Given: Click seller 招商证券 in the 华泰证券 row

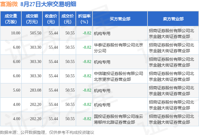Looking at the screenshot, I should tap(171, 48).
